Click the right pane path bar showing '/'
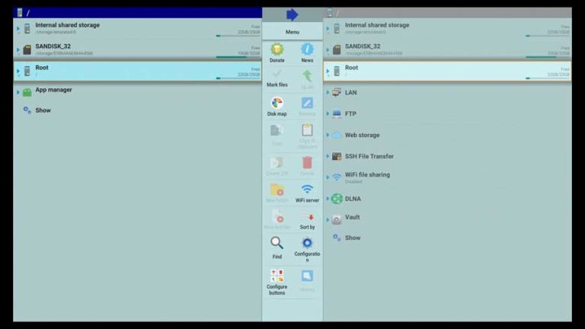 pyautogui.click(x=447, y=13)
